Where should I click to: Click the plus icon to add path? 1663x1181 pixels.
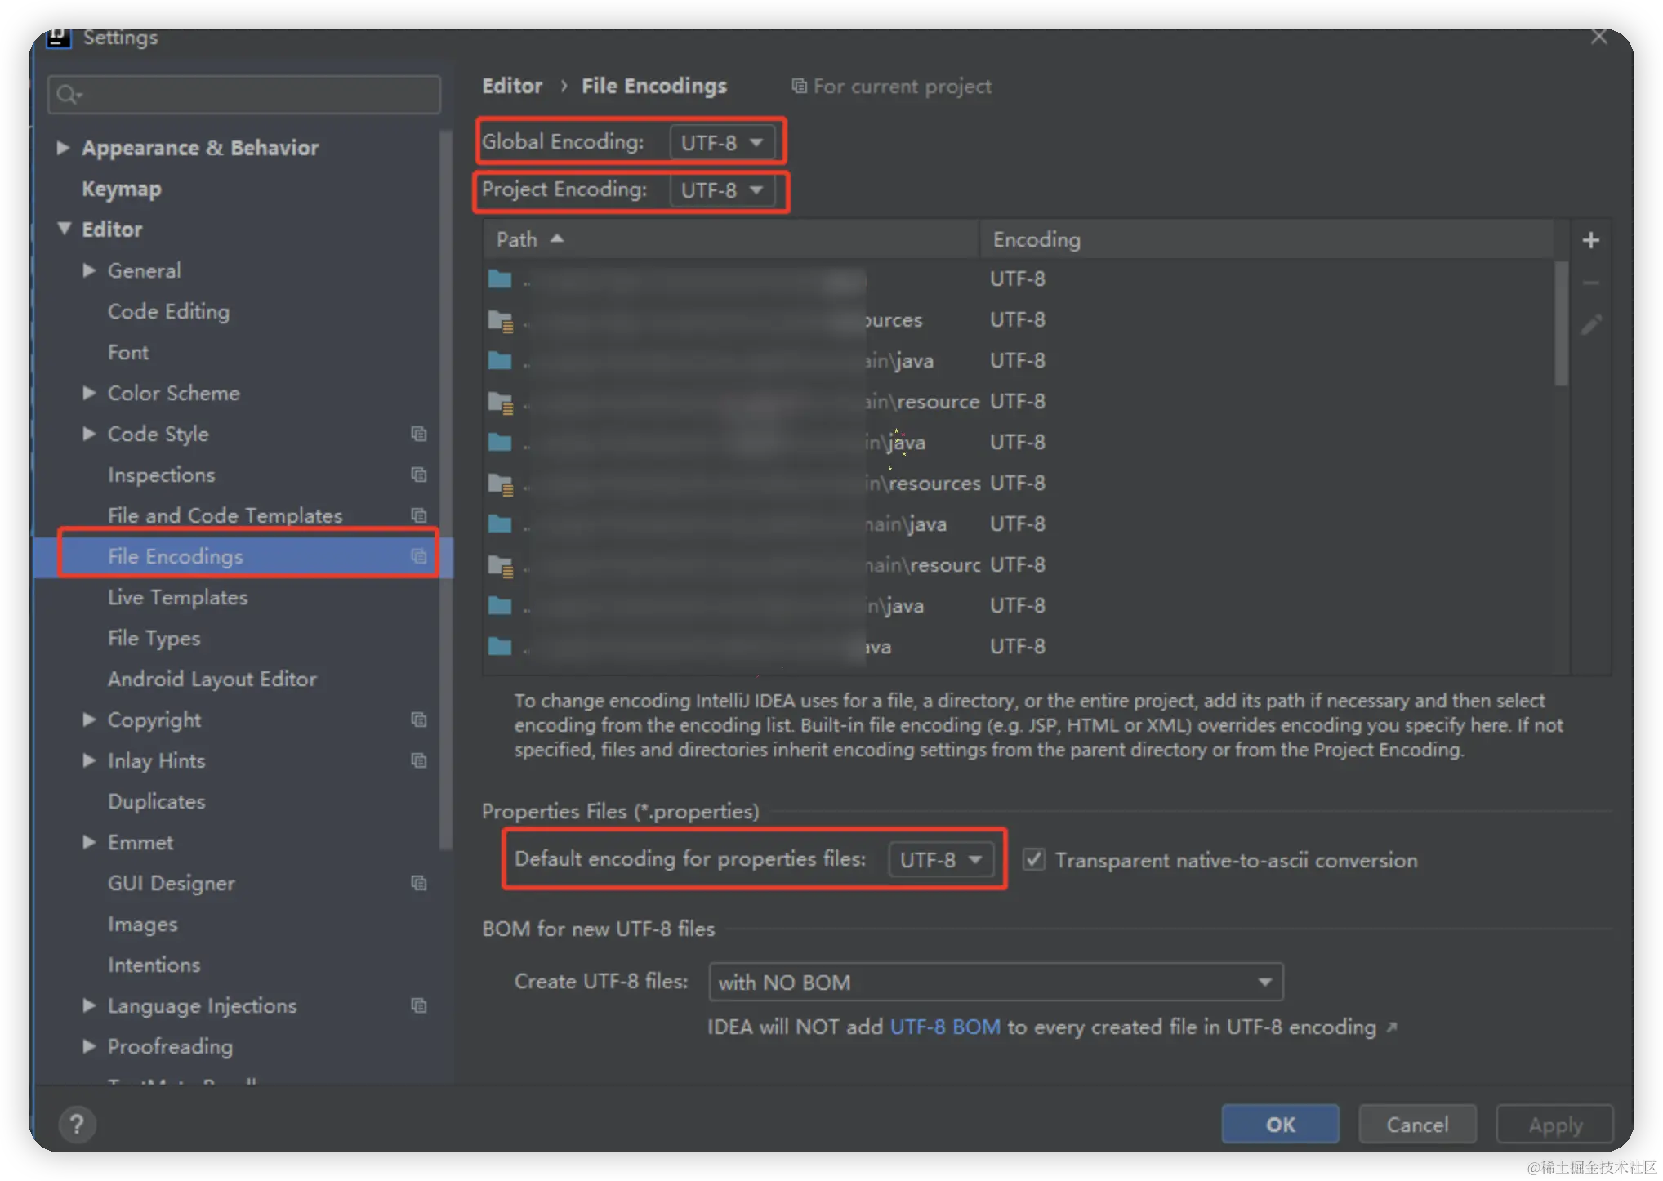(x=1589, y=240)
